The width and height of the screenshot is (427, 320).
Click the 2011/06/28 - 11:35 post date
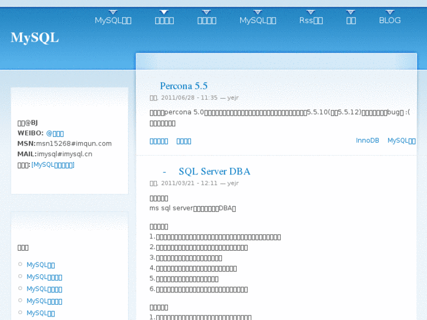tap(189, 98)
